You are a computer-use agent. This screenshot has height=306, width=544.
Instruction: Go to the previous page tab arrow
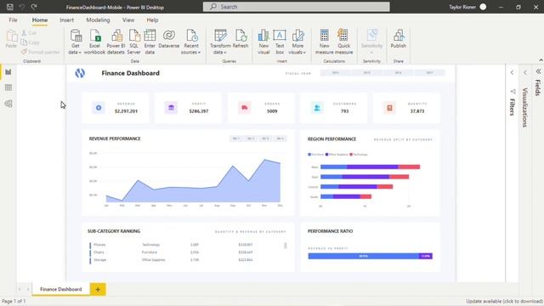tap(20, 289)
